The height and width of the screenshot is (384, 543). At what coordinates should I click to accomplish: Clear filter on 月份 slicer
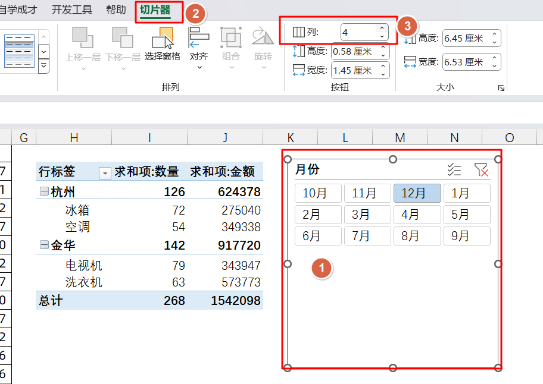coord(481,169)
